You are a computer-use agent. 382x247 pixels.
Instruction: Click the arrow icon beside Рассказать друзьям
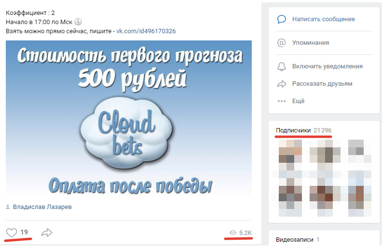(282, 84)
